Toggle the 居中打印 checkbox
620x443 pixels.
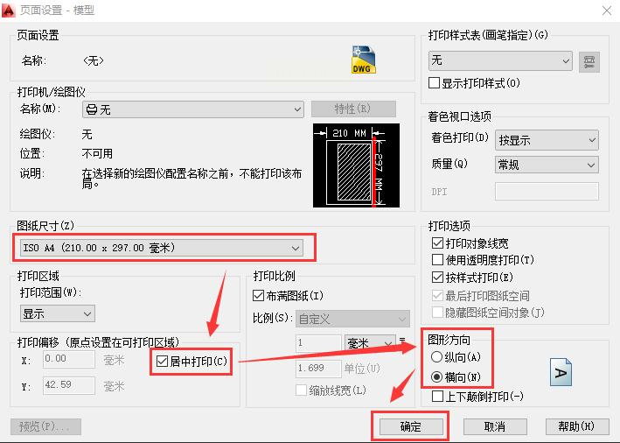pyautogui.click(x=162, y=361)
